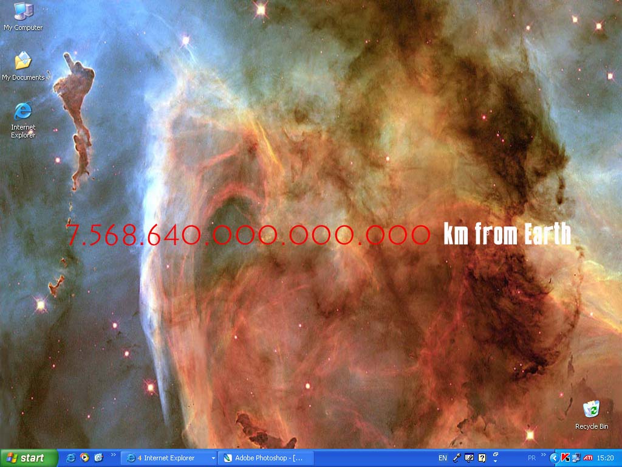Open language bar tools icon
Screen dimensions: 622x467
tap(470, 458)
